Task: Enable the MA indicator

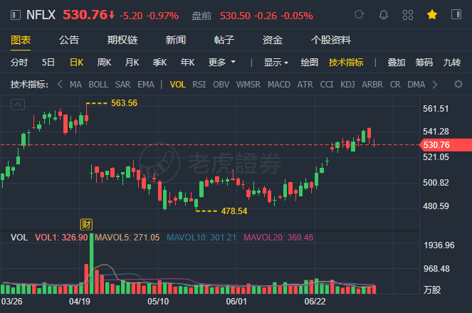Action: tap(75, 85)
